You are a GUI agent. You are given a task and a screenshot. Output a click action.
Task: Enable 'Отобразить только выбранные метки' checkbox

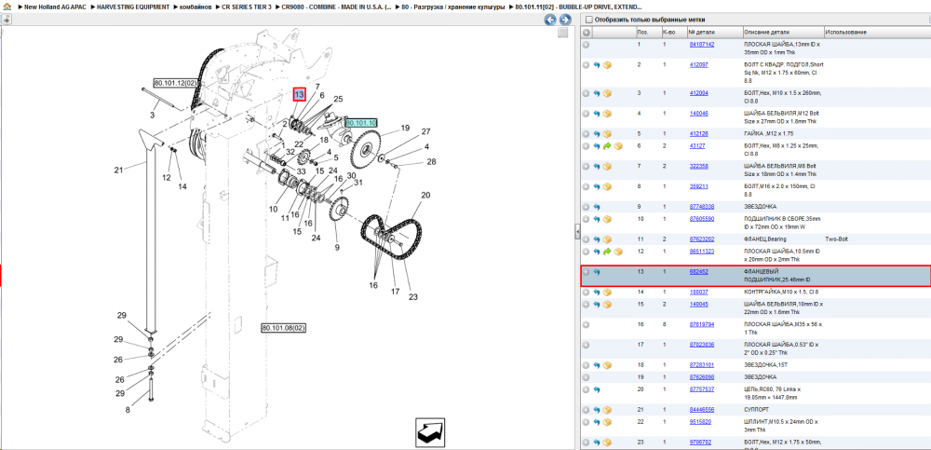tap(587, 20)
